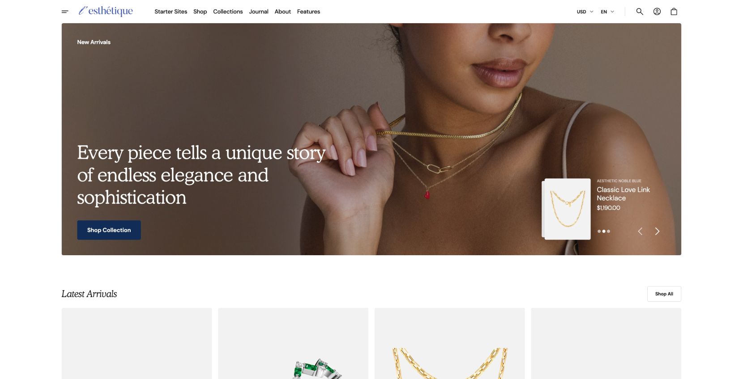Open the hamburger menu icon
Image resolution: width=743 pixels, height=379 pixels.
click(65, 12)
